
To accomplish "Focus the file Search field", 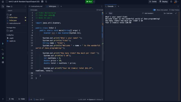I will click(16, 11).
